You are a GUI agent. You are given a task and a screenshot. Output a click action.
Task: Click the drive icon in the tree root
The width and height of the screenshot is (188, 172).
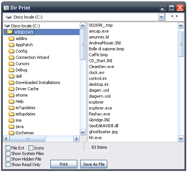[7, 26]
